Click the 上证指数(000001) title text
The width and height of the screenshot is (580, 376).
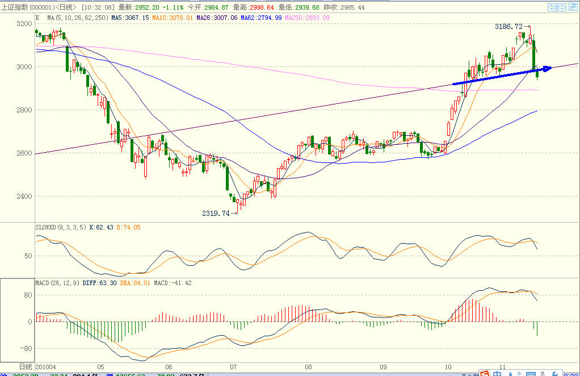tap(27, 7)
